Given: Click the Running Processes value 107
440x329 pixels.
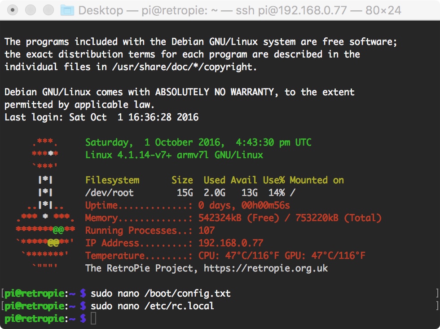Looking at the screenshot, I should [x=207, y=231].
